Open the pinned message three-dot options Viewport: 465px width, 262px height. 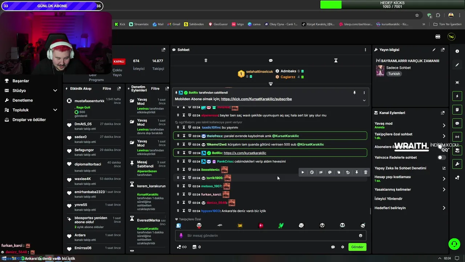(364, 93)
